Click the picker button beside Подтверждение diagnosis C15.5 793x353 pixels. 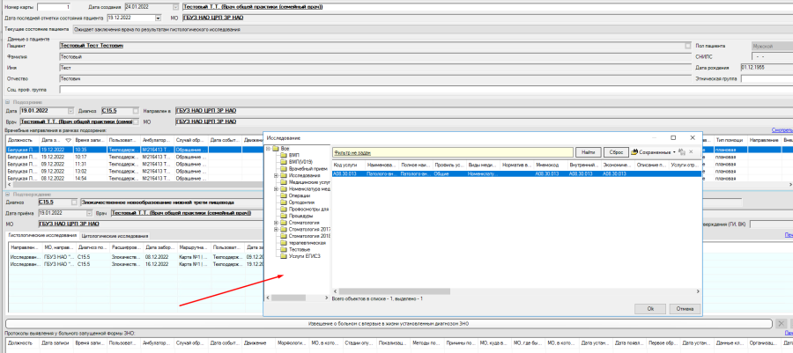75,202
